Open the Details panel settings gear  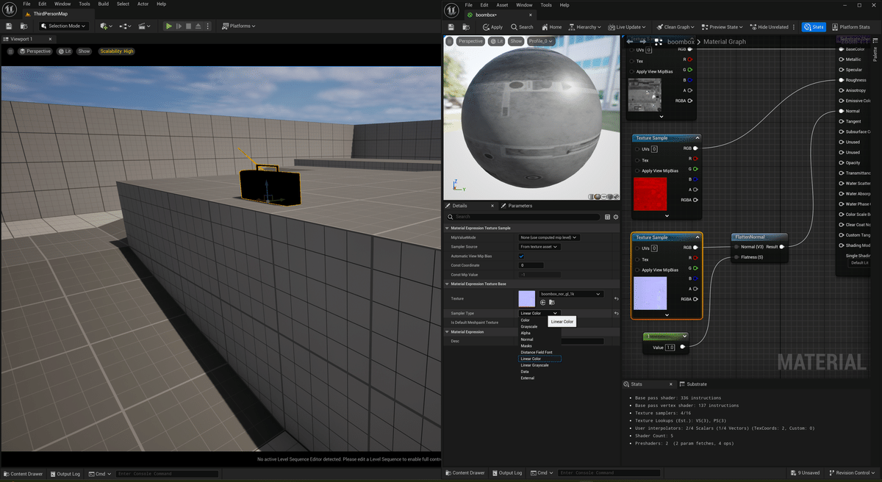[x=615, y=217]
